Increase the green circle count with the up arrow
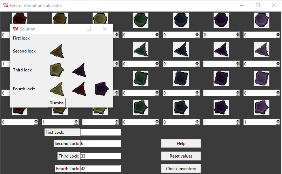The height and width of the screenshot is (174, 282). (x=157, y=33)
